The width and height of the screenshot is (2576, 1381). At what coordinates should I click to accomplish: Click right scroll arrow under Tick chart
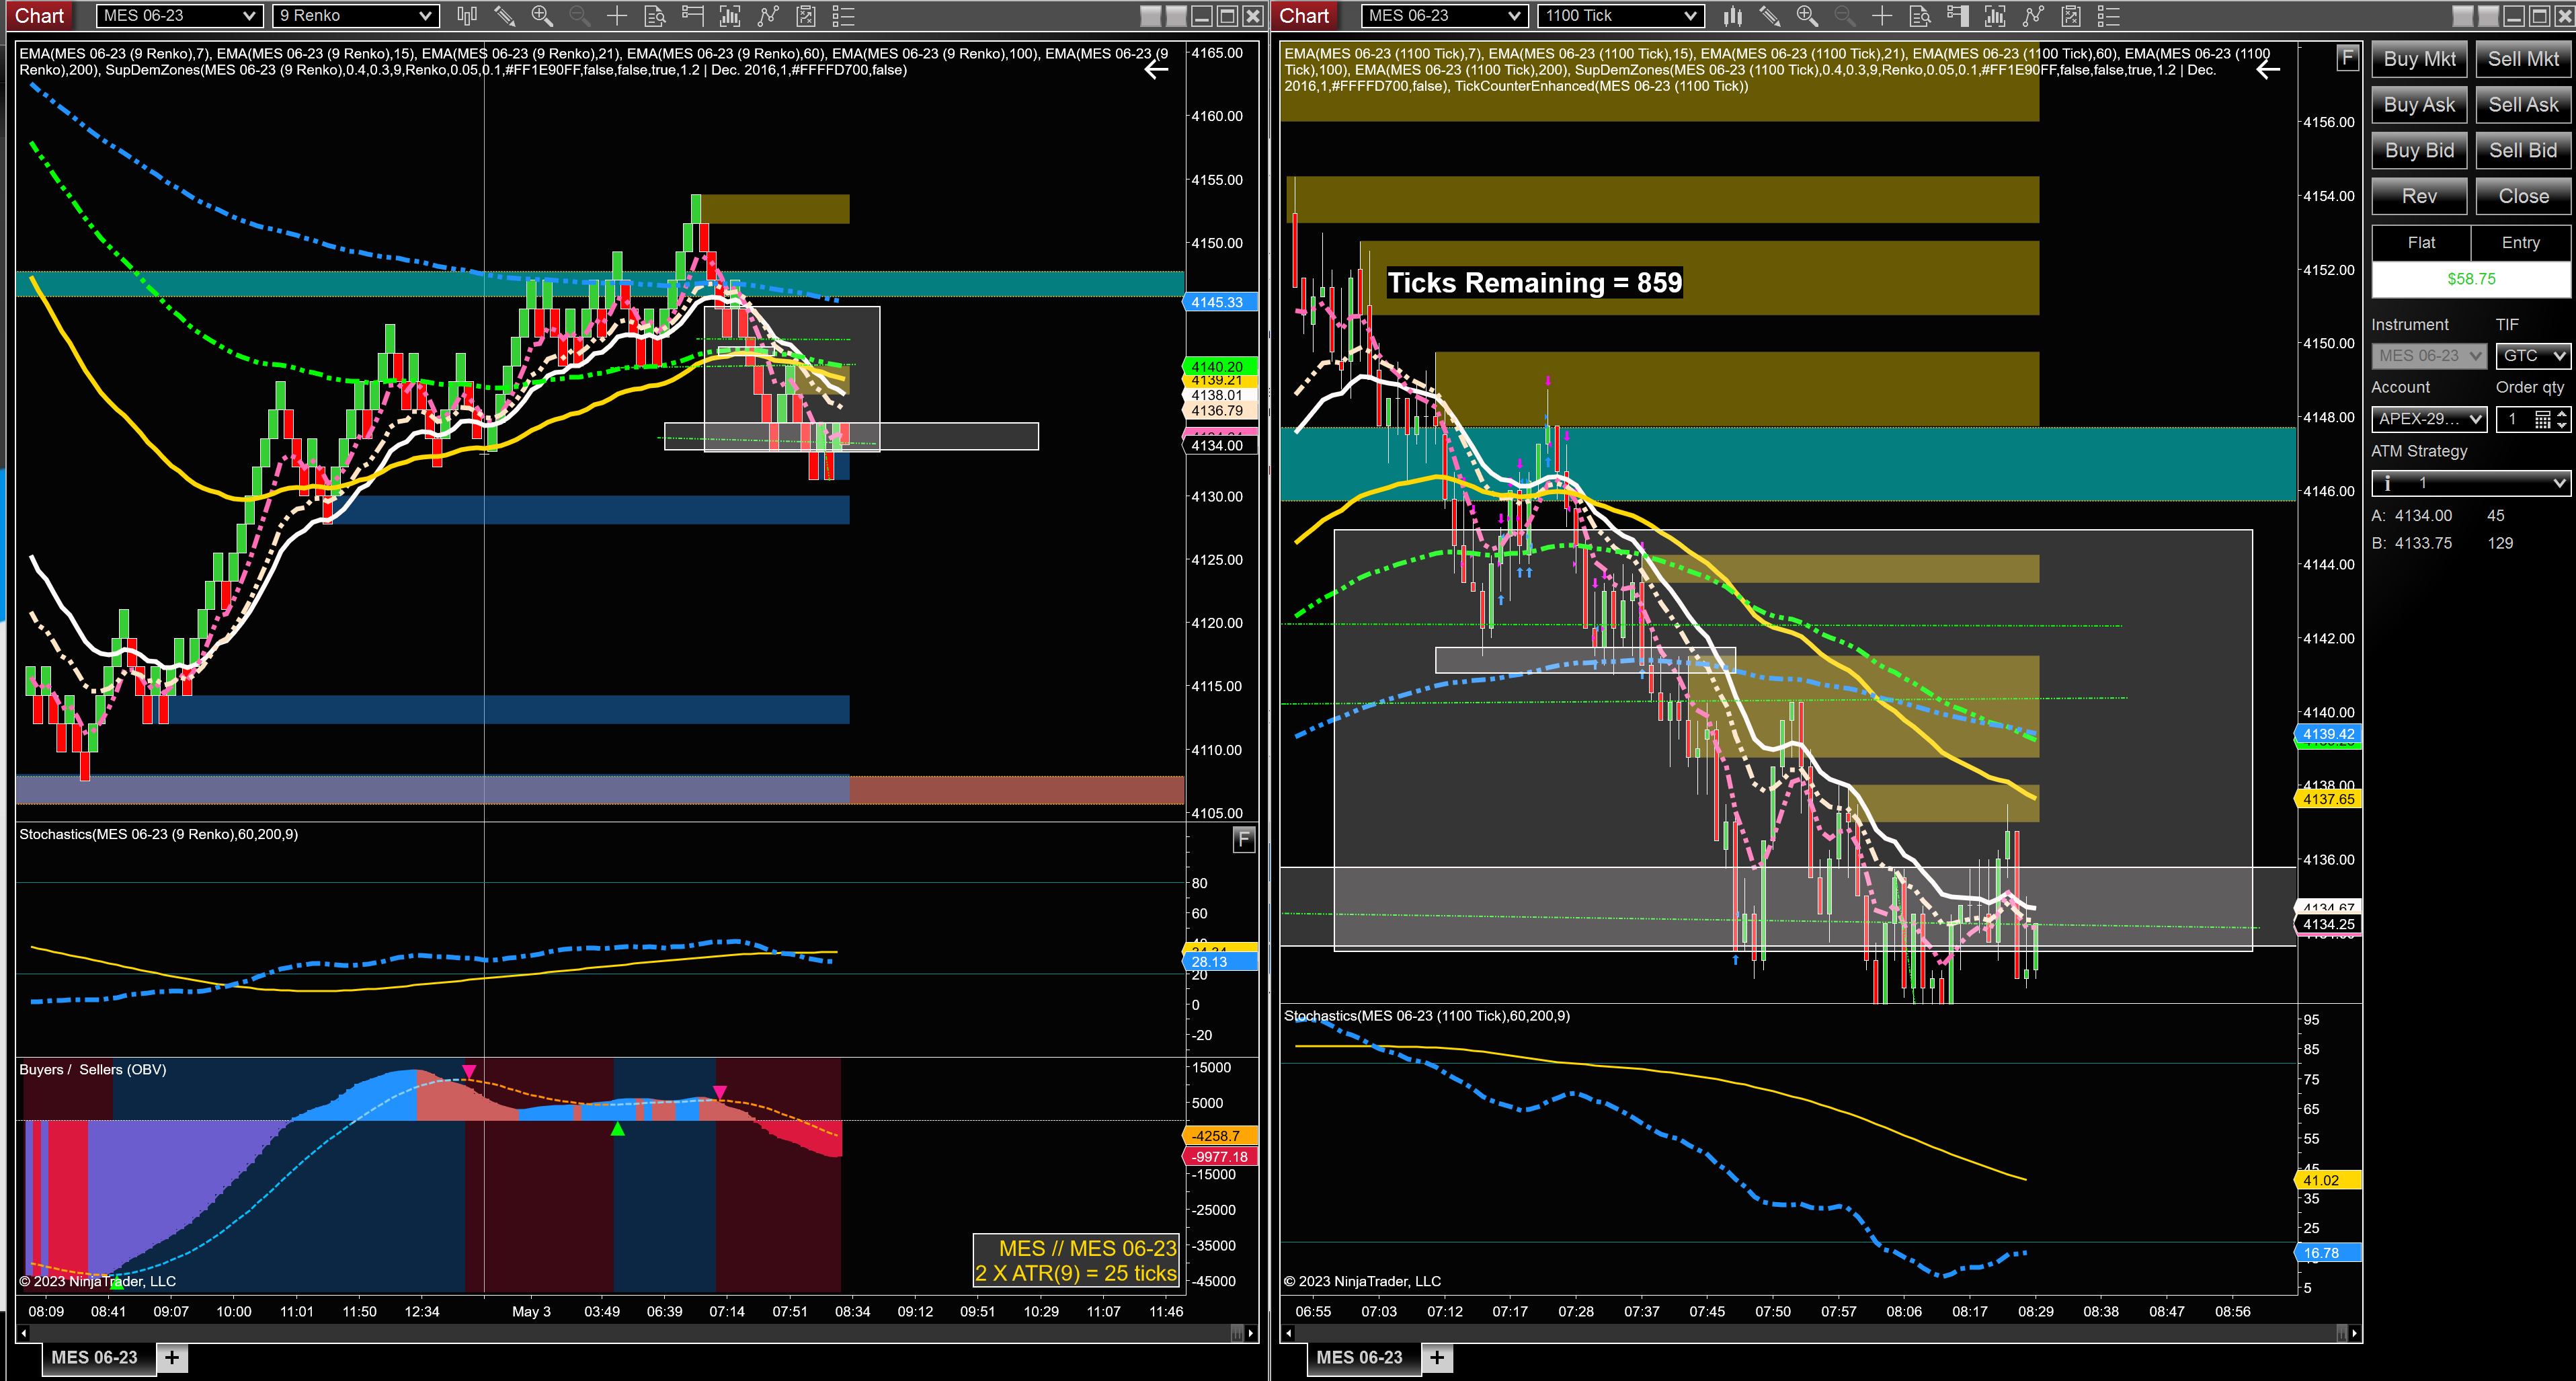coord(2355,1333)
